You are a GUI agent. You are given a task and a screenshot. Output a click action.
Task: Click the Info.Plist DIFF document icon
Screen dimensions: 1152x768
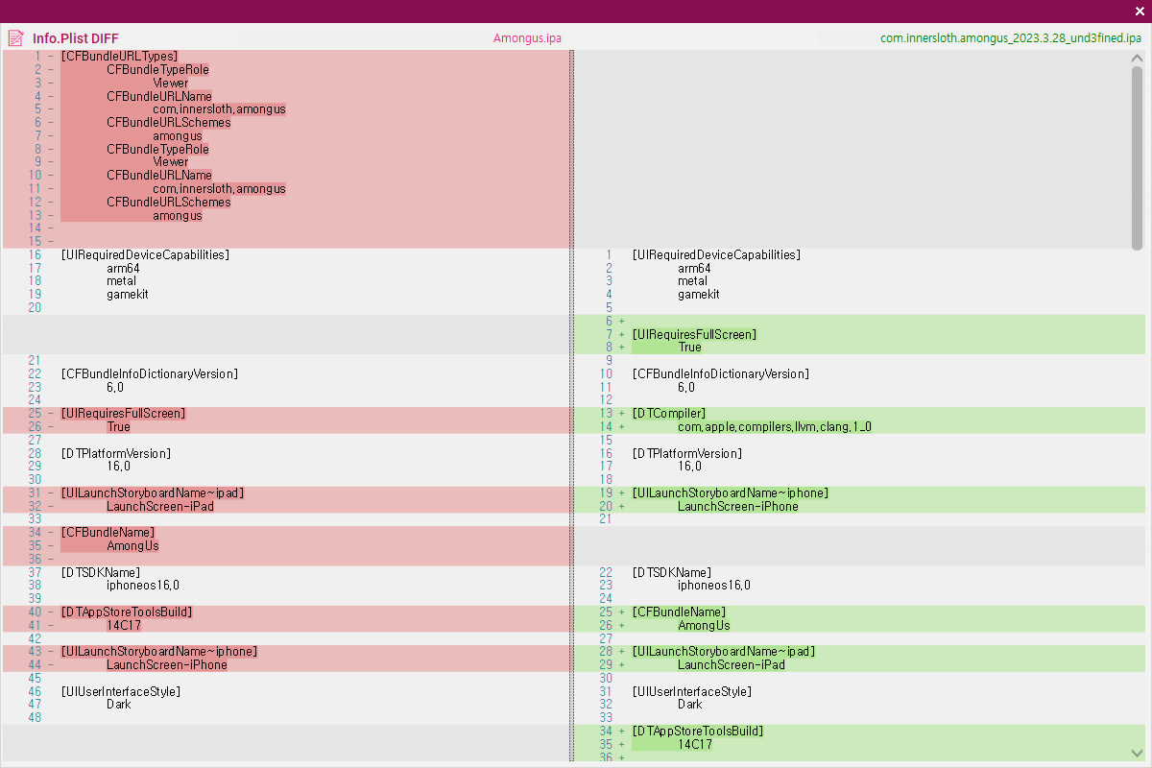pos(15,38)
